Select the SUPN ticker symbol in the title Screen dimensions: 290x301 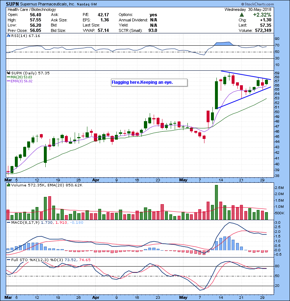(x=12, y=4)
